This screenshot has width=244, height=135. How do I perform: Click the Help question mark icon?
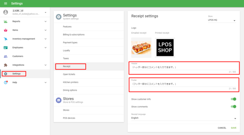pyautogui.click(x=5, y=82)
